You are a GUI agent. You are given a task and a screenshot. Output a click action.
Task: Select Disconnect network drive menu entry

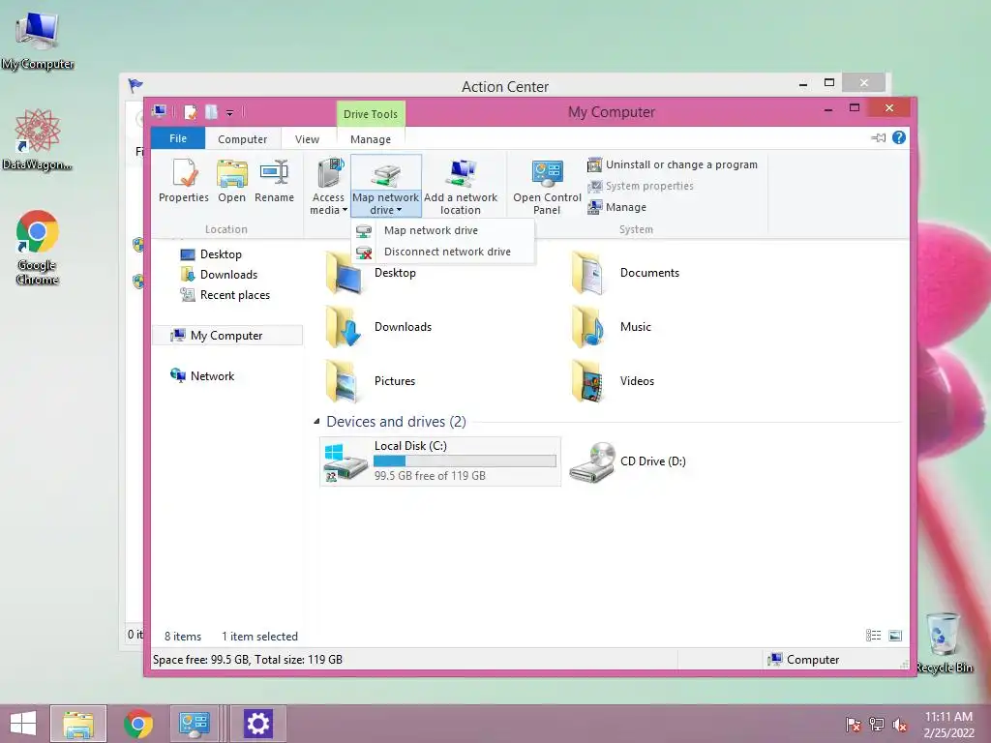coord(442,252)
